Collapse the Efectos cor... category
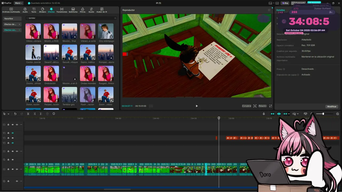This screenshot has height=192, width=342. pyautogui.click(x=12, y=30)
